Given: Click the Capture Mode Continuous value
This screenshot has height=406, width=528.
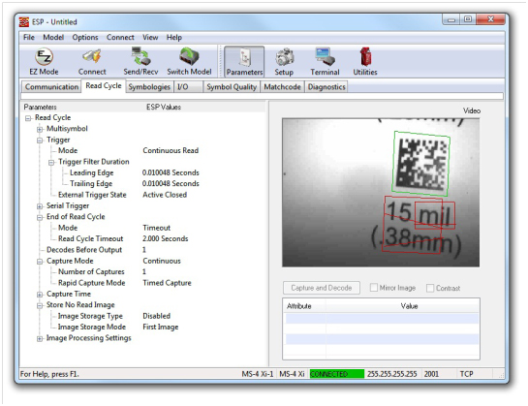Looking at the screenshot, I should (162, 261).
